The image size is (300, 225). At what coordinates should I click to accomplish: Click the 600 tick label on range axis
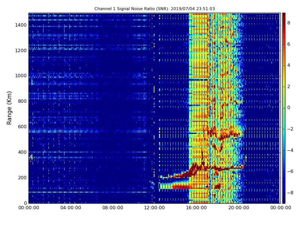[22, 127]
